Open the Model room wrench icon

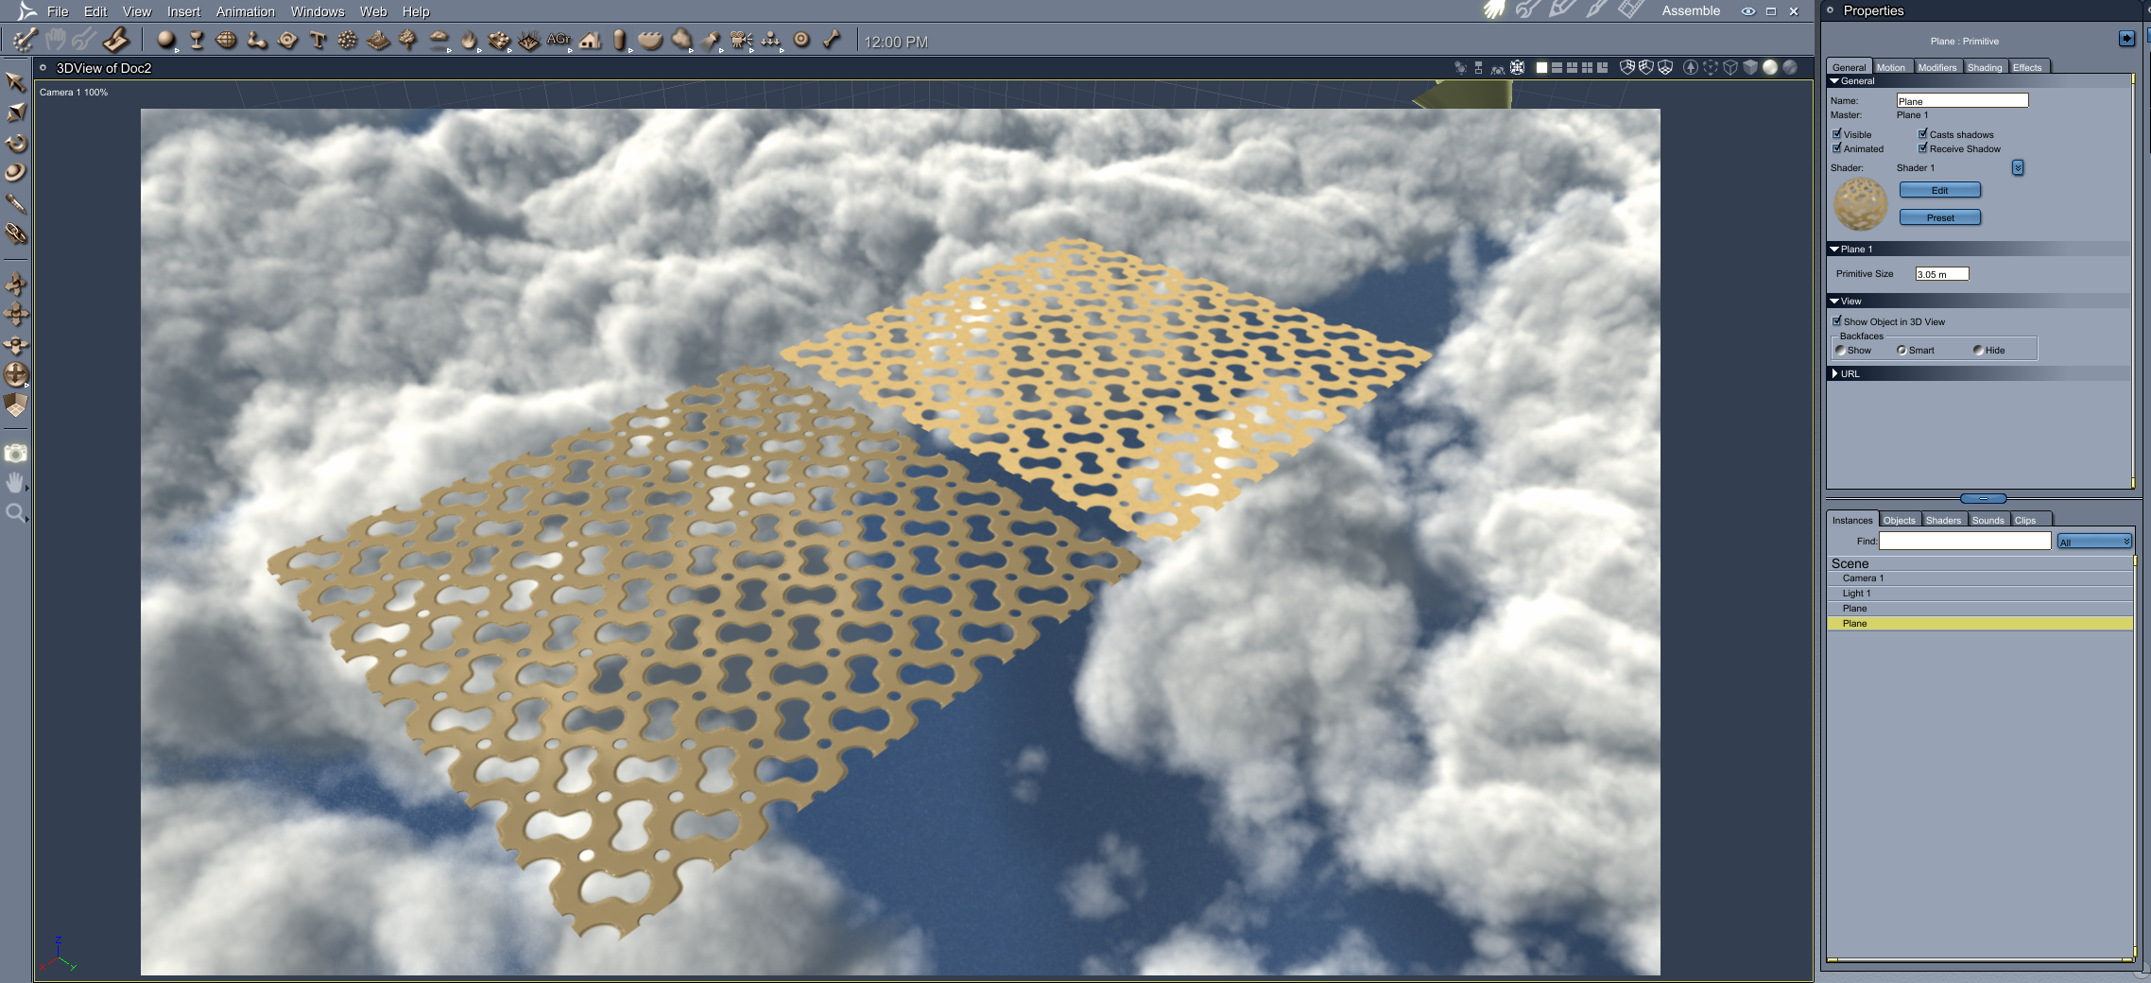click(1527, 10)
